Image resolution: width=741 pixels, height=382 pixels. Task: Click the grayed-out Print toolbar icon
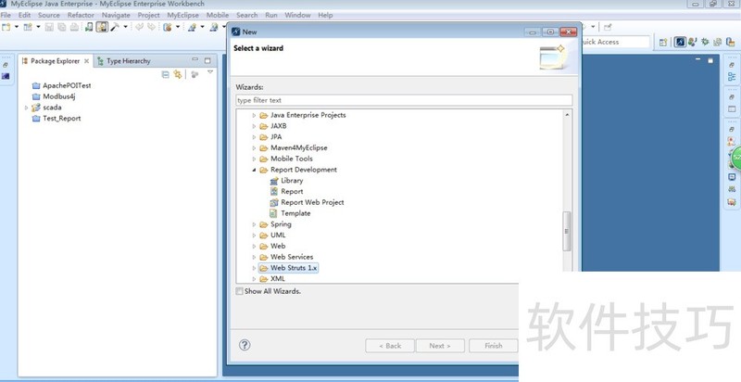point(74,27)
